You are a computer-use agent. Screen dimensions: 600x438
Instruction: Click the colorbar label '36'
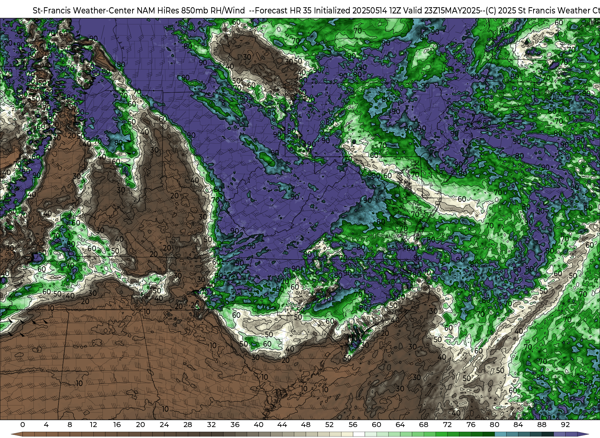[x=235, y=425]
